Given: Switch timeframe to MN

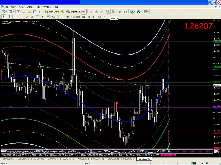Looking at the screenshot, I should [x=105, y=17].
